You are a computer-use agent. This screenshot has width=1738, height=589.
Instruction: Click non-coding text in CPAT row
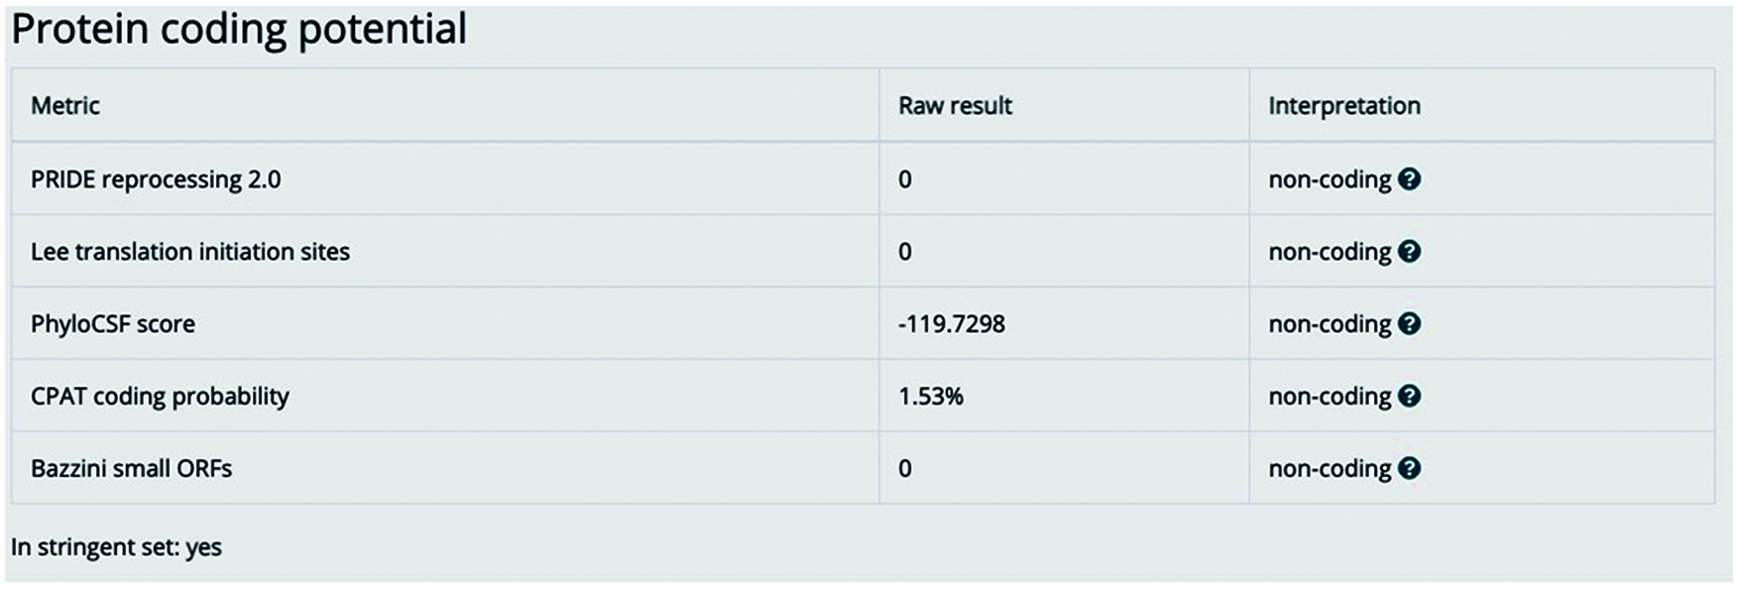click(x=1330, y=397)
